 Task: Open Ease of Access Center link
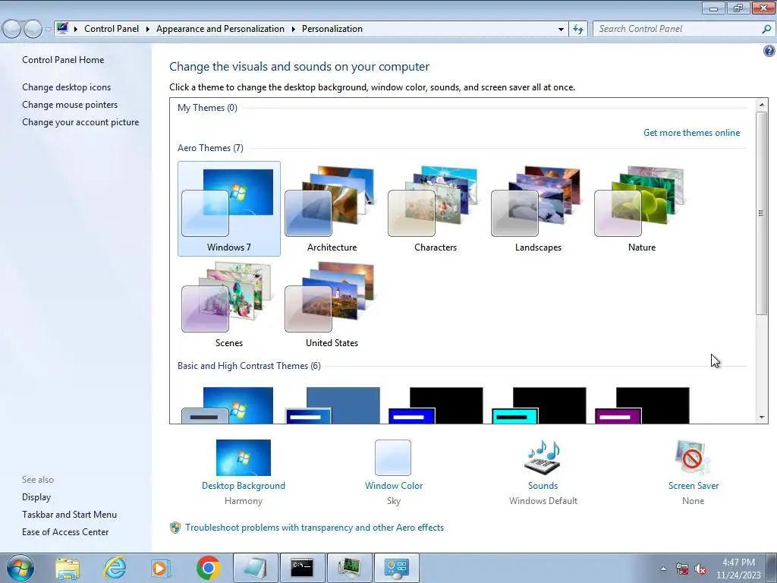tap(65, 532)
